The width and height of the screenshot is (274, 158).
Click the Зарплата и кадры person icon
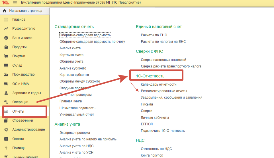[x=6, y=93]
